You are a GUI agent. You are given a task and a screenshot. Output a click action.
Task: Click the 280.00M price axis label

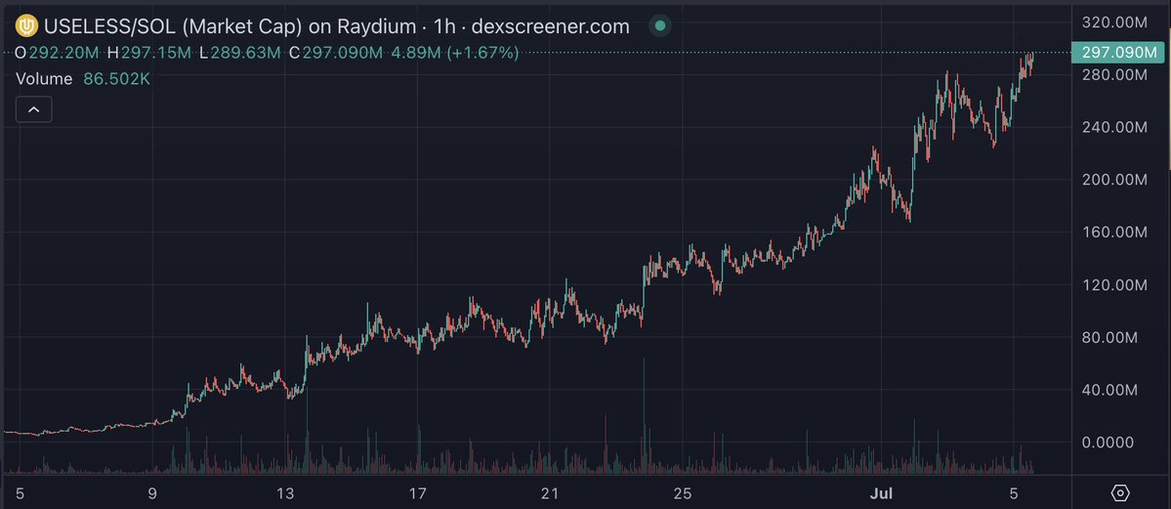[x=1113, y=75]
